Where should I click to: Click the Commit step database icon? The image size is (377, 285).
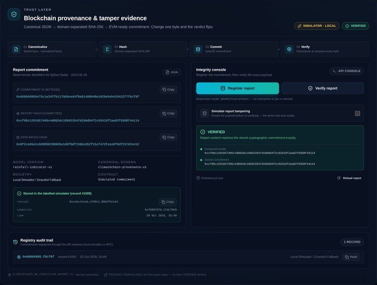198,49
